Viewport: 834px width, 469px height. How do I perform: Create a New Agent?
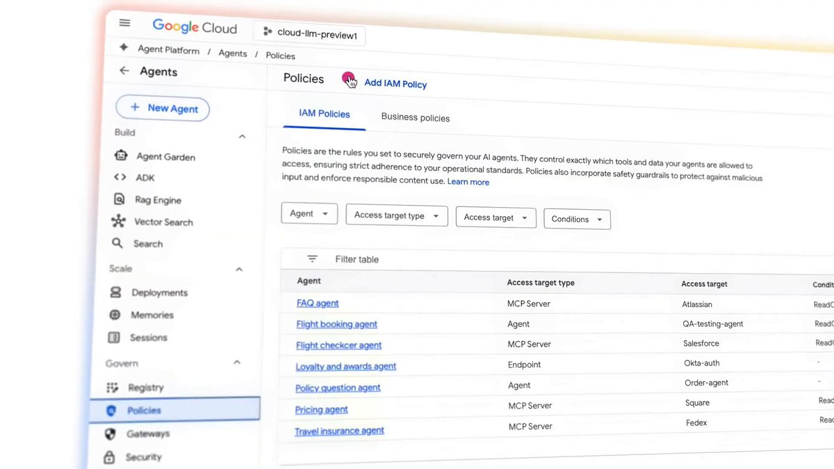[x=163, y=108]
